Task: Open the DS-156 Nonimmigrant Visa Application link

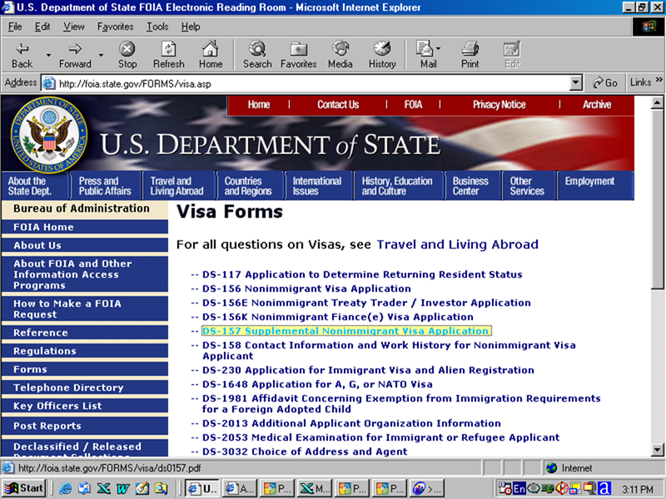Action: click(x=306, y=289)
